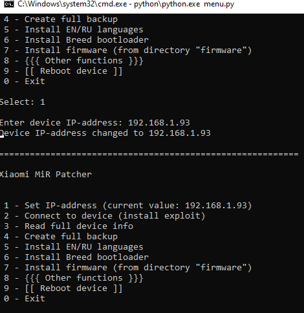Click lower '{{{ Other functions }}}' entry
The height and width of the screenshot is (313, 304).
coord(73,278)
